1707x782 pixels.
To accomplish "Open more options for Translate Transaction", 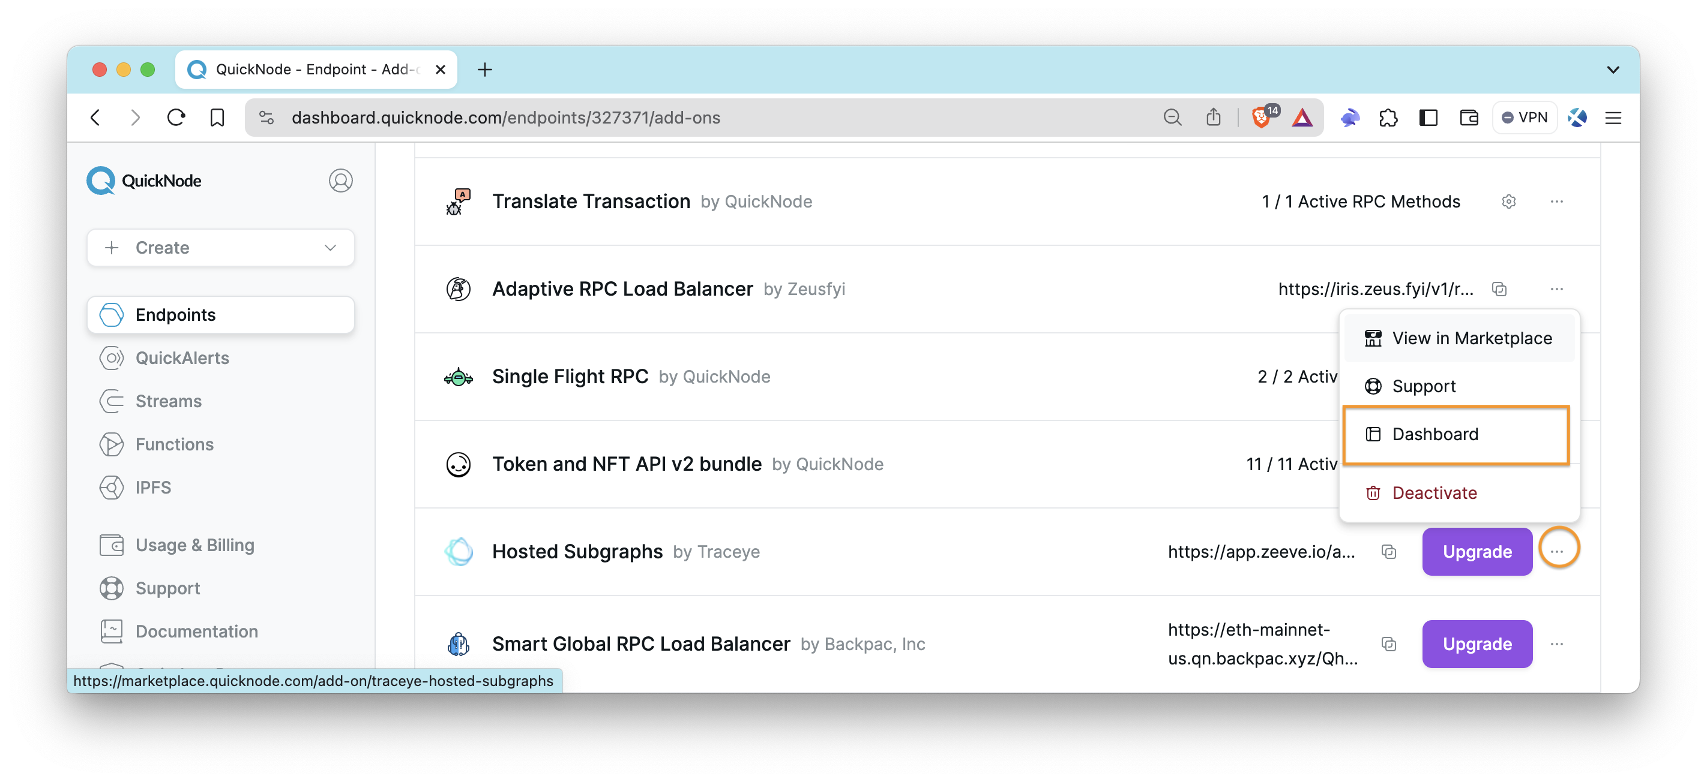I will pos(1557,201).
